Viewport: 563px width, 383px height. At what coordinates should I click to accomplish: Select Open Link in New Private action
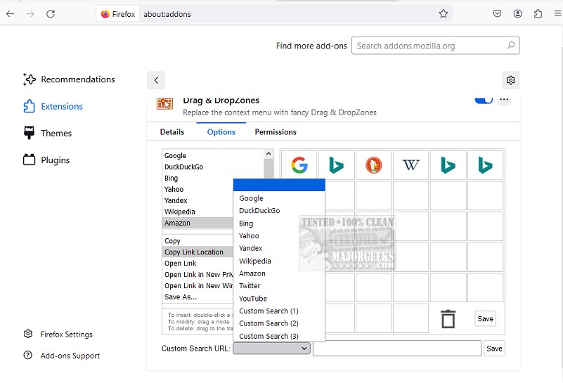pos(198,275)
